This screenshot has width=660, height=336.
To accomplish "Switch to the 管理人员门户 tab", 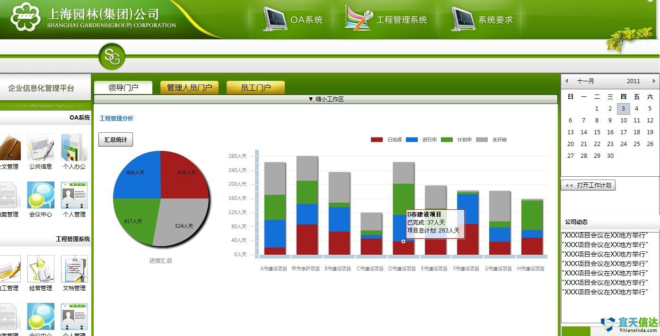I will pos(189,87).
